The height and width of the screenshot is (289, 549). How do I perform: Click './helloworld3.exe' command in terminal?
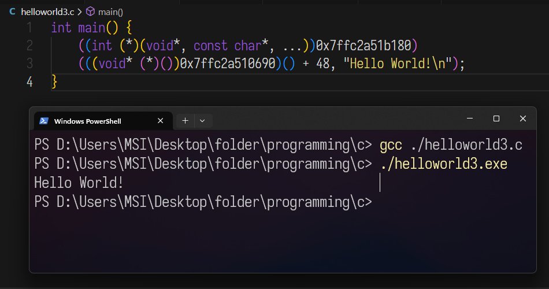(x=444, y=164)
